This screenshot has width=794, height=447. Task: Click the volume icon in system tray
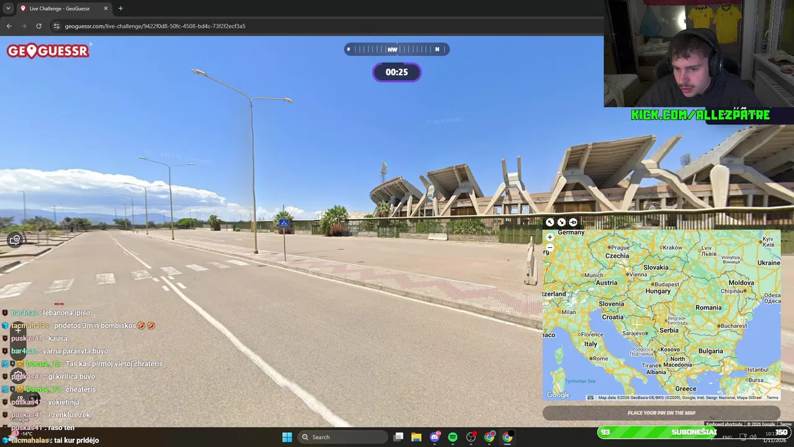click(752, 438)
